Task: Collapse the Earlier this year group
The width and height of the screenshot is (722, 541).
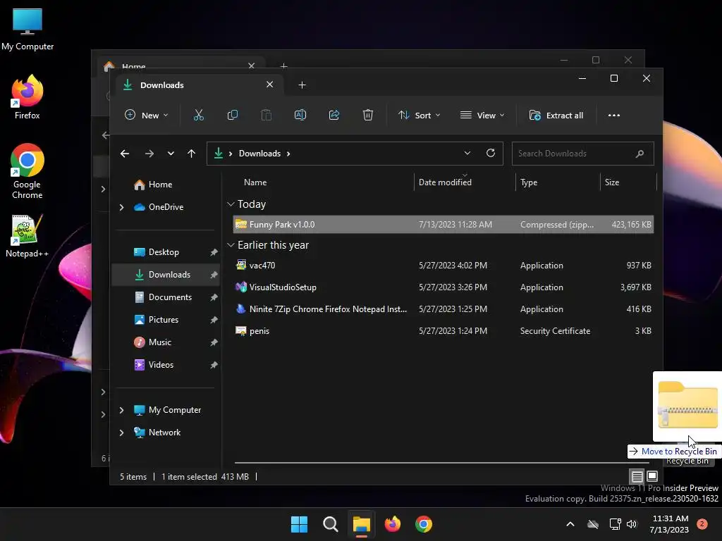Action: [231, 245]
